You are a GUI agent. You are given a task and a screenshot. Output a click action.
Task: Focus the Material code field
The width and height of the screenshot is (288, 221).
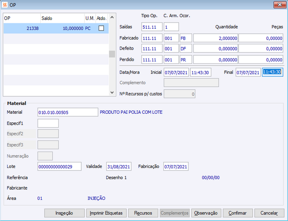point(68,112)
